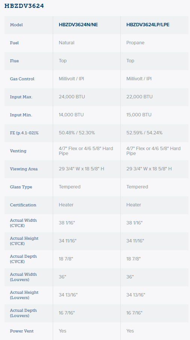The image size is (190, 340).
Task: Select the Gas Control row label
Action: point(22,79)
